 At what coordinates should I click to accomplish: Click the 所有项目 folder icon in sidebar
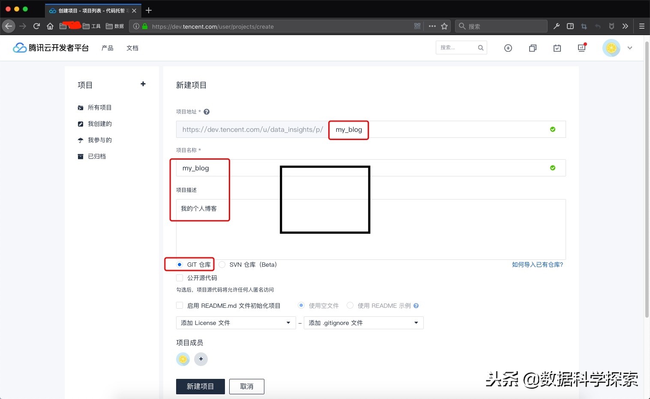[x=81, y=107]
